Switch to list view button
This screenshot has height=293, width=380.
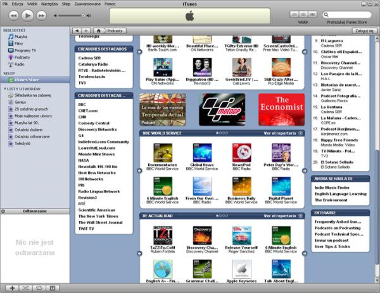coord(294,15)
